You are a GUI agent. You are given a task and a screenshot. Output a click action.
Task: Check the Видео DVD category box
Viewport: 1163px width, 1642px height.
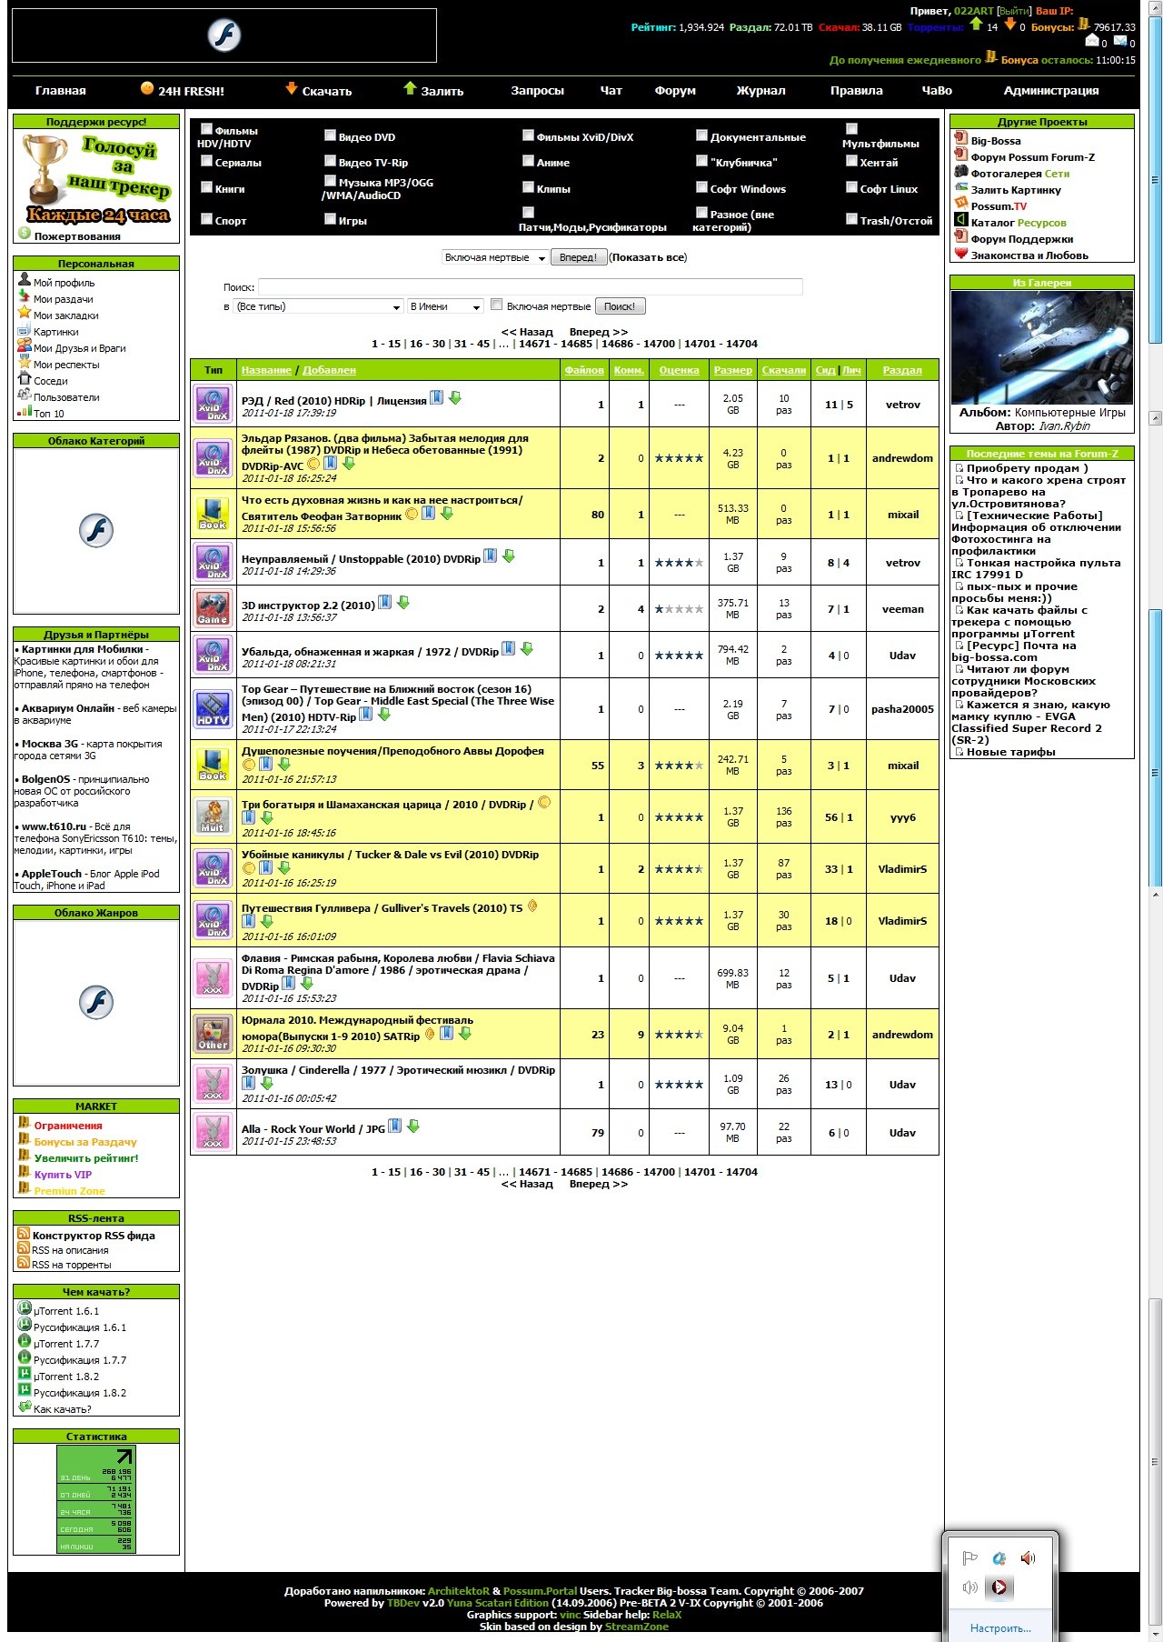[x=331, y=135]
